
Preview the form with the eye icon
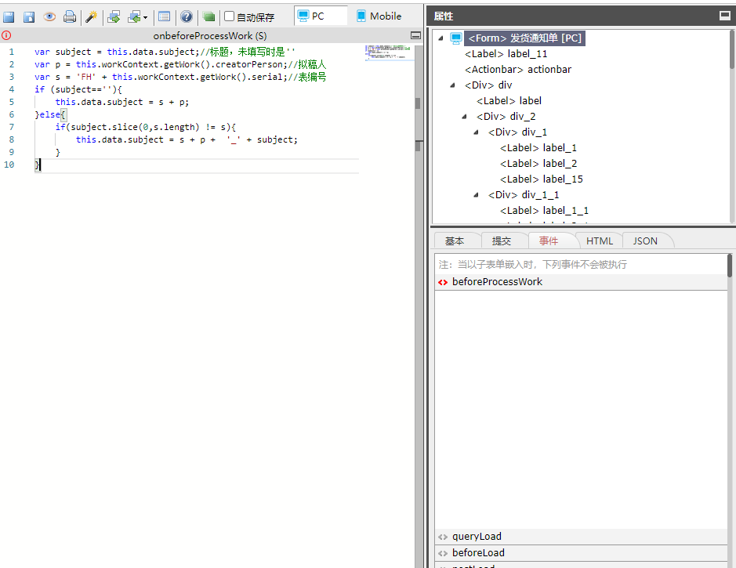coord(49,16)
